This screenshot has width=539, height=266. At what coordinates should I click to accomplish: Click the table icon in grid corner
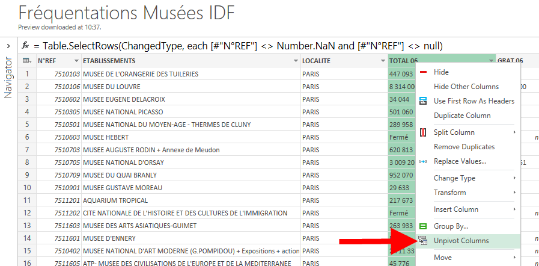pos(26,61)
